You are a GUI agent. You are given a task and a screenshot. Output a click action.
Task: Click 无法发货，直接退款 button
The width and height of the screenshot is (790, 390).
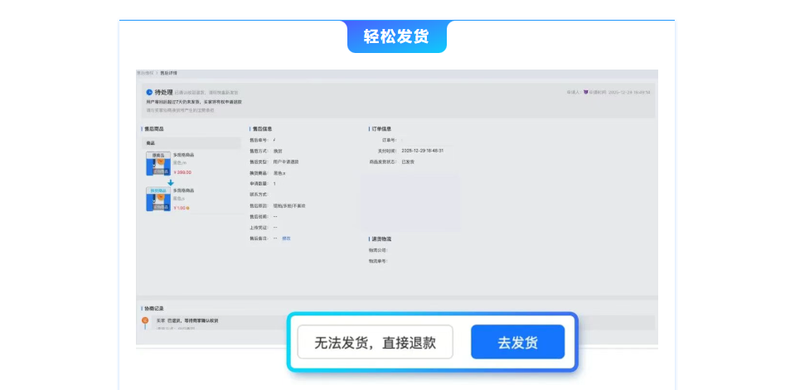[x=375, y=342]
